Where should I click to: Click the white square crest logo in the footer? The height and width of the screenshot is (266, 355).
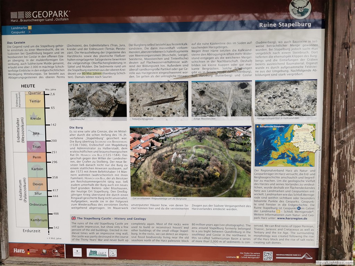click(x=77, y=252)
